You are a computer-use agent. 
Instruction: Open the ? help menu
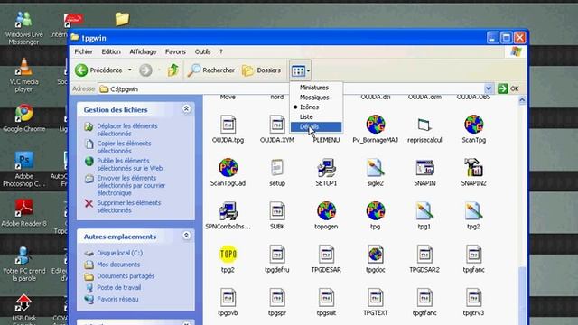coord(221,51)
